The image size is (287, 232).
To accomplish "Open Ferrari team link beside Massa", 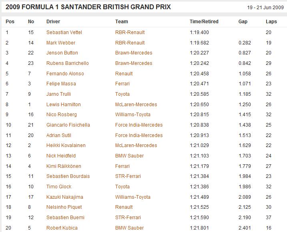I will click(122, 84).
